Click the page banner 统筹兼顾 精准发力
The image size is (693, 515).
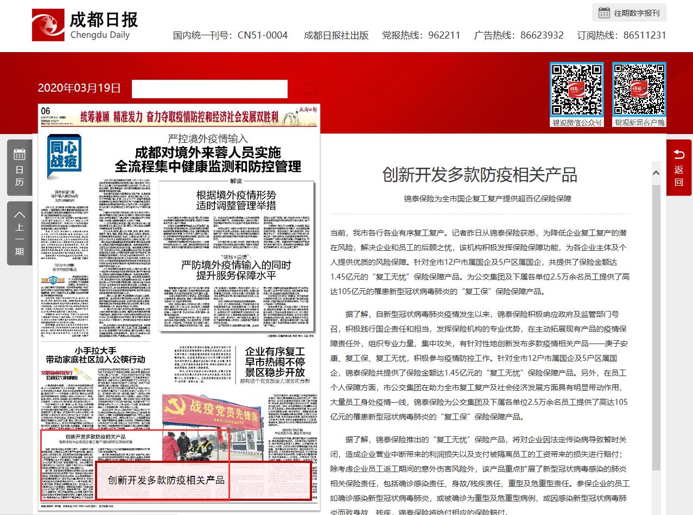(179, 116)
